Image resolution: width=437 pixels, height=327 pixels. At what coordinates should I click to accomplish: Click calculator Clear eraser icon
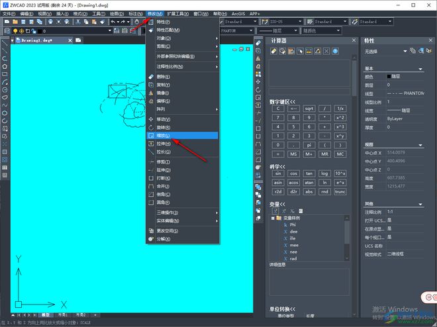(x=273, y=51)
